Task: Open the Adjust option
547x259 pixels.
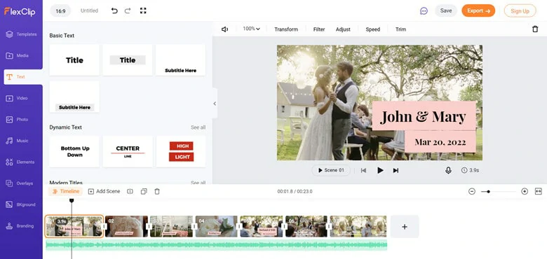Action: point(343,29)
